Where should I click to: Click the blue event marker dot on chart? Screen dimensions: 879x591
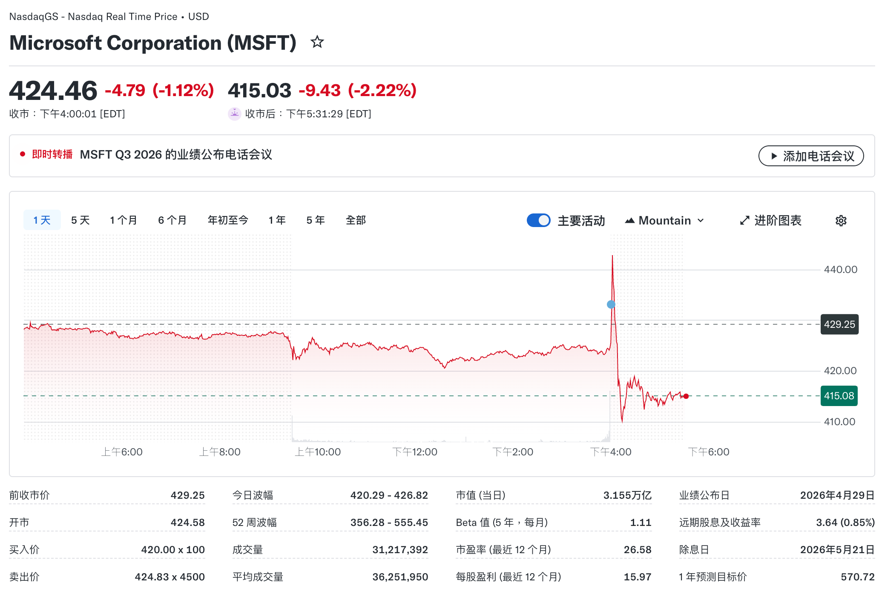(611, 304)
